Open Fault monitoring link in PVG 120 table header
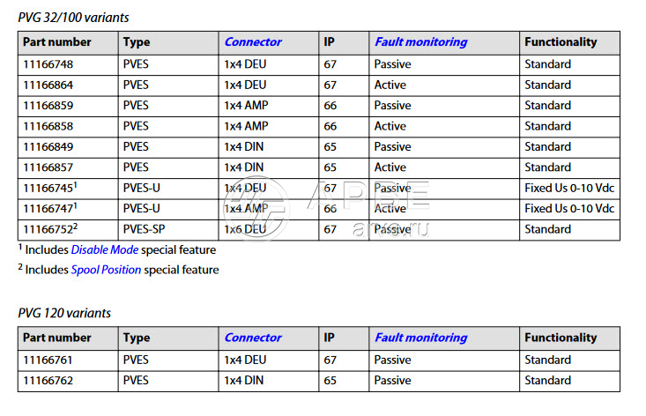This screenshot has height=416, width=646. (420, 338)
